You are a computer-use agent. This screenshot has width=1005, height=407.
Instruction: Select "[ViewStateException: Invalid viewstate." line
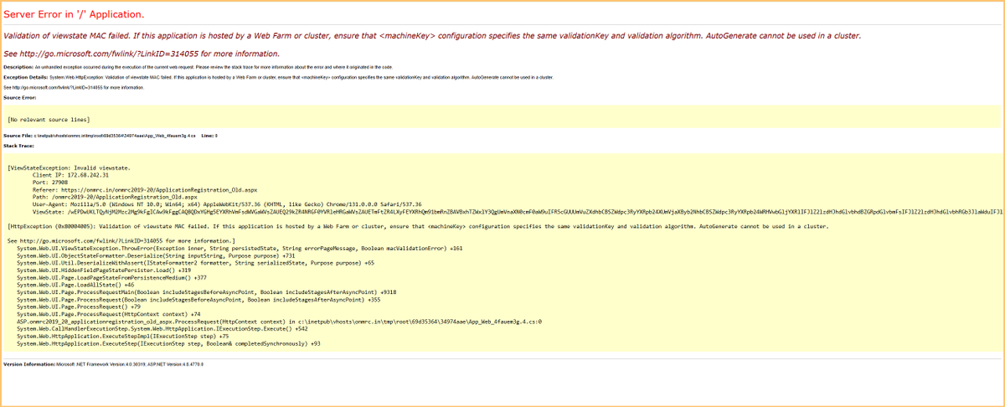68,167
